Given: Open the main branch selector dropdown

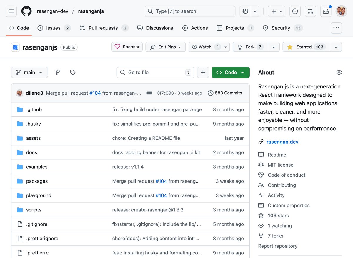Looking at the screenshot, I should coord(29,72).
